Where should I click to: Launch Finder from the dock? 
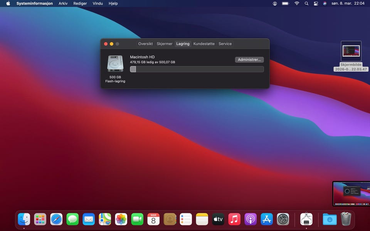pyautogui.click(x=24, y=219)
